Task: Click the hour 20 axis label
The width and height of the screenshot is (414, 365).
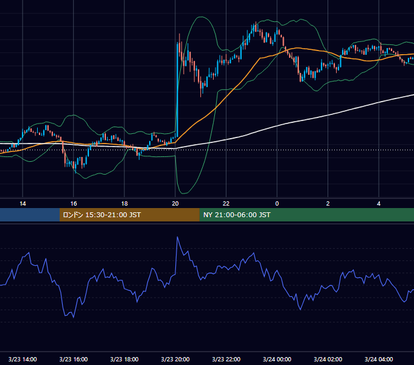Action: [175, 204]
